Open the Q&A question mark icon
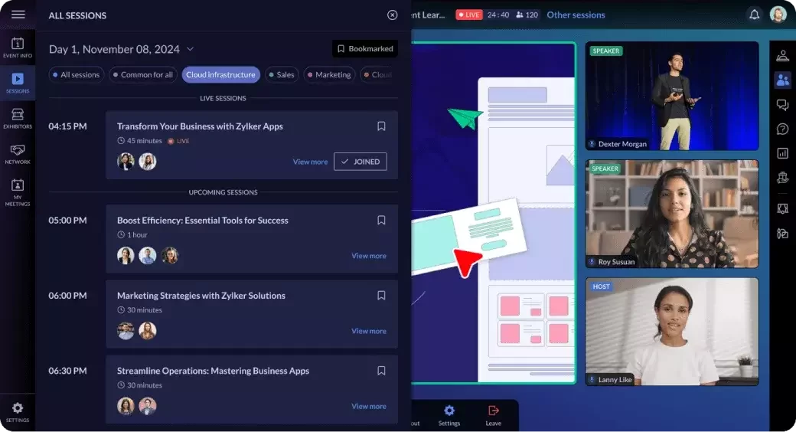The image size is (796, 432). pos(782,129)
